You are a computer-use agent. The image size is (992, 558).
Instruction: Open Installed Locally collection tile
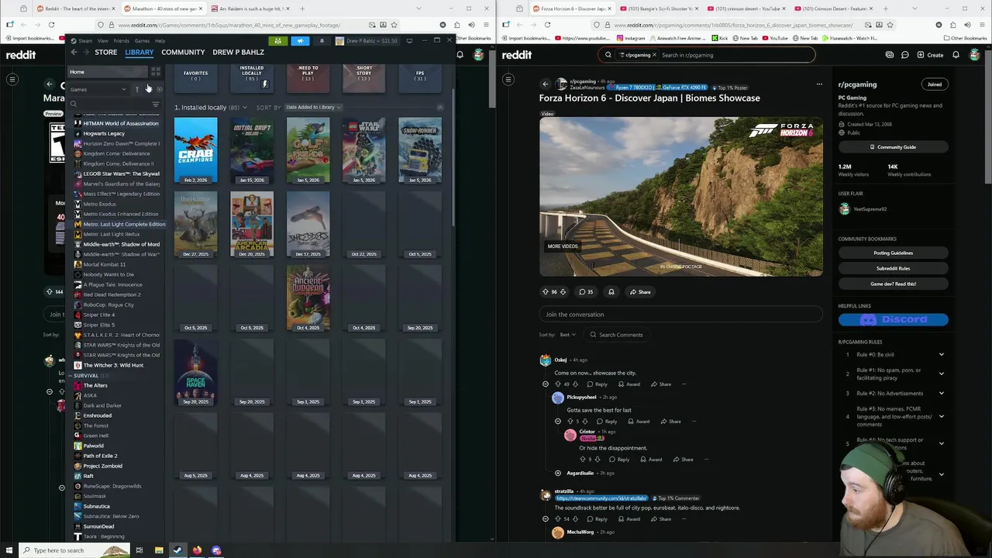click(x=252, y=77)
